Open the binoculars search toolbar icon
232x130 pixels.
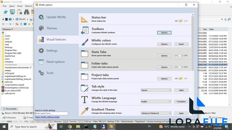point(27,12)
